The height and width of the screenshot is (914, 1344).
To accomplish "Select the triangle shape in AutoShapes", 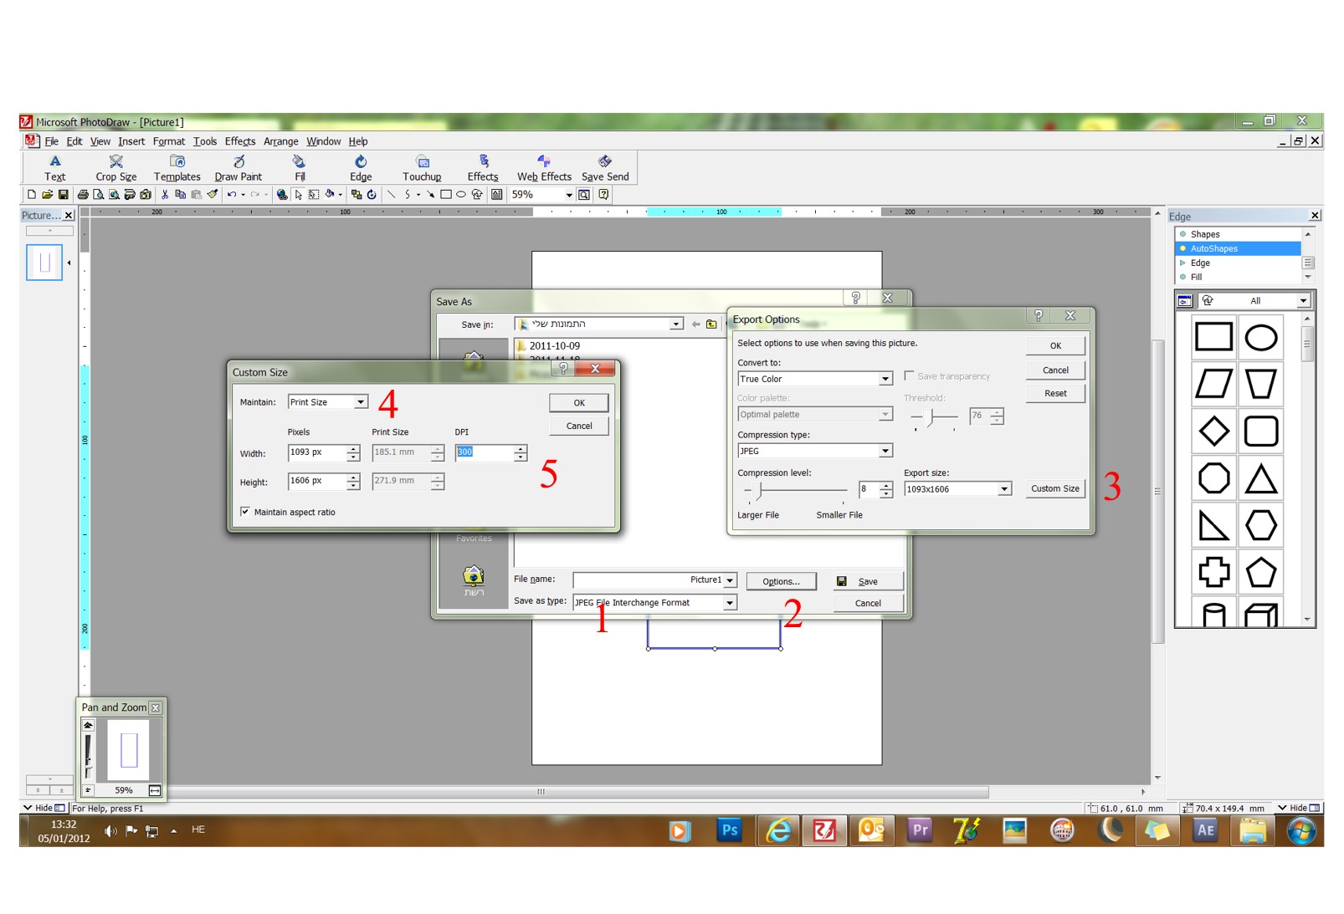I will pos(1260,479).
